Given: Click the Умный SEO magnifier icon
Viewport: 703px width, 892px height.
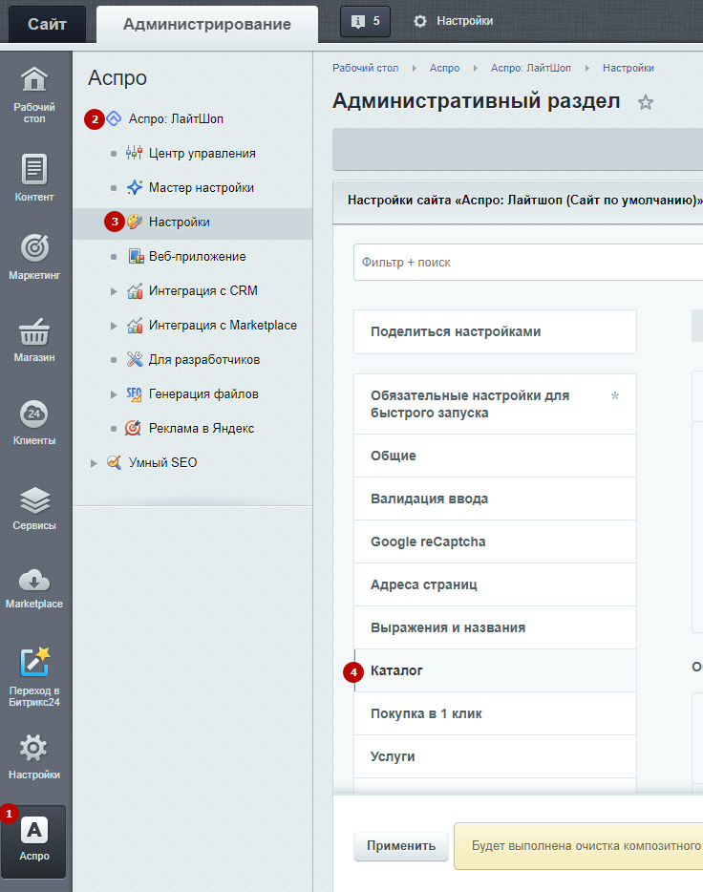Looking at the screenshot, I should point(114,462).
